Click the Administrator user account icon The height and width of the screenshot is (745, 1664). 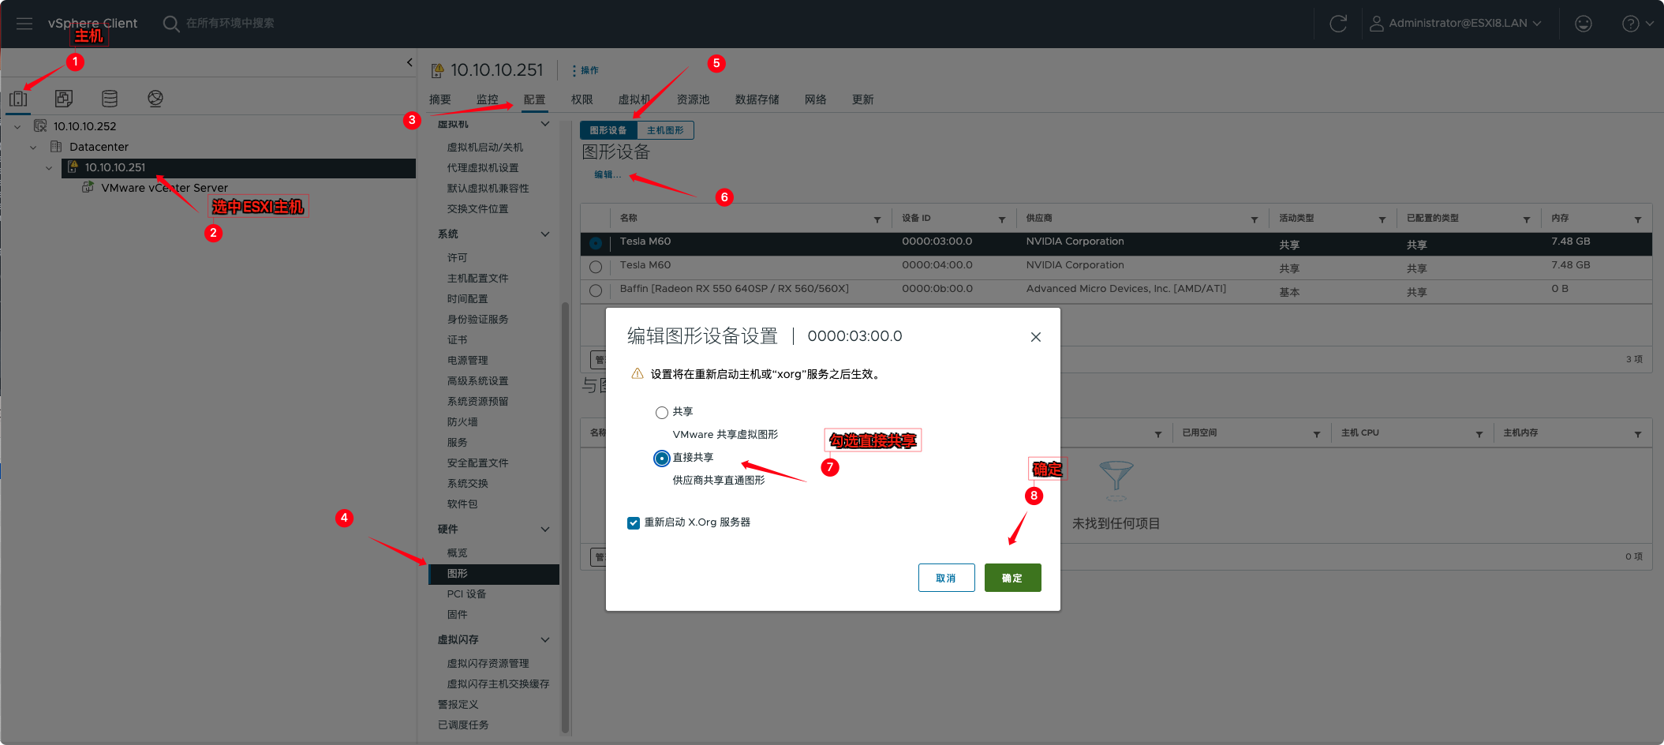tap(1376, 24)
